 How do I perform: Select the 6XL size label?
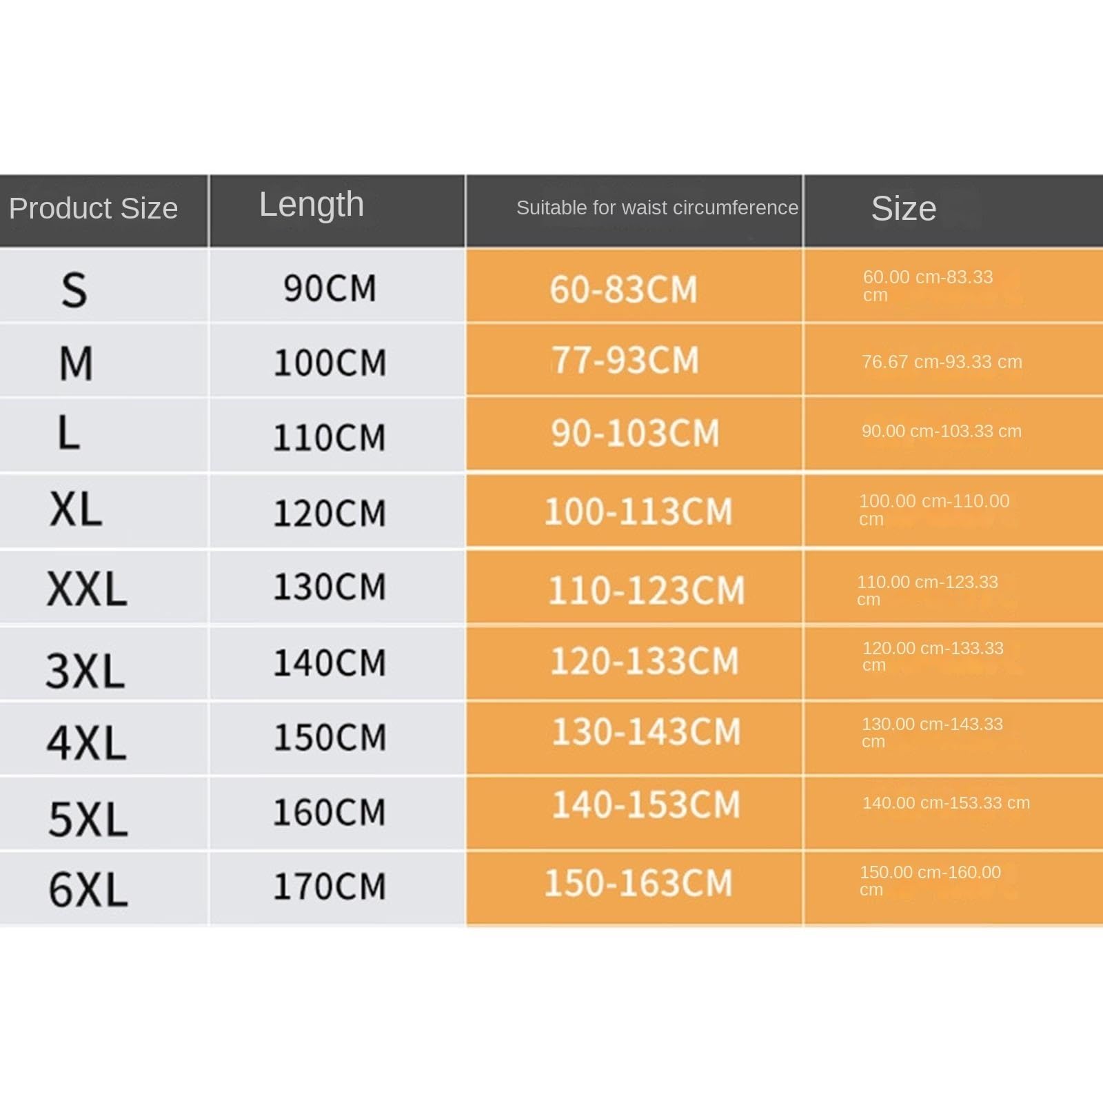[x=88, y=889]
